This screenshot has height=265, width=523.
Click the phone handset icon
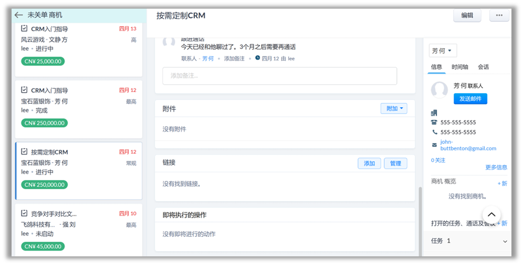pyautogui.click(x=434, y=132)
